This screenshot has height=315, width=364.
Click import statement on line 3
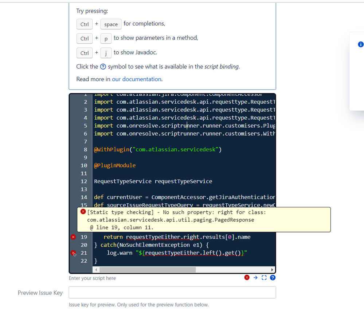pos(185,110)
